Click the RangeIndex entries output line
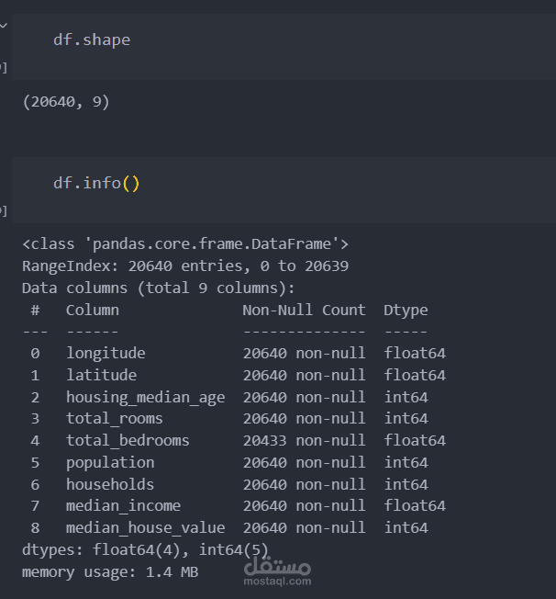This screenshot has width=556, height=599. 185,266
